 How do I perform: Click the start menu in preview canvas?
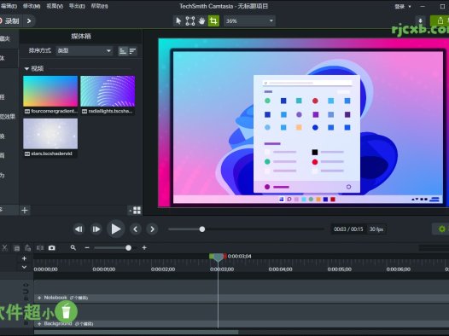[x=306, y=134]
